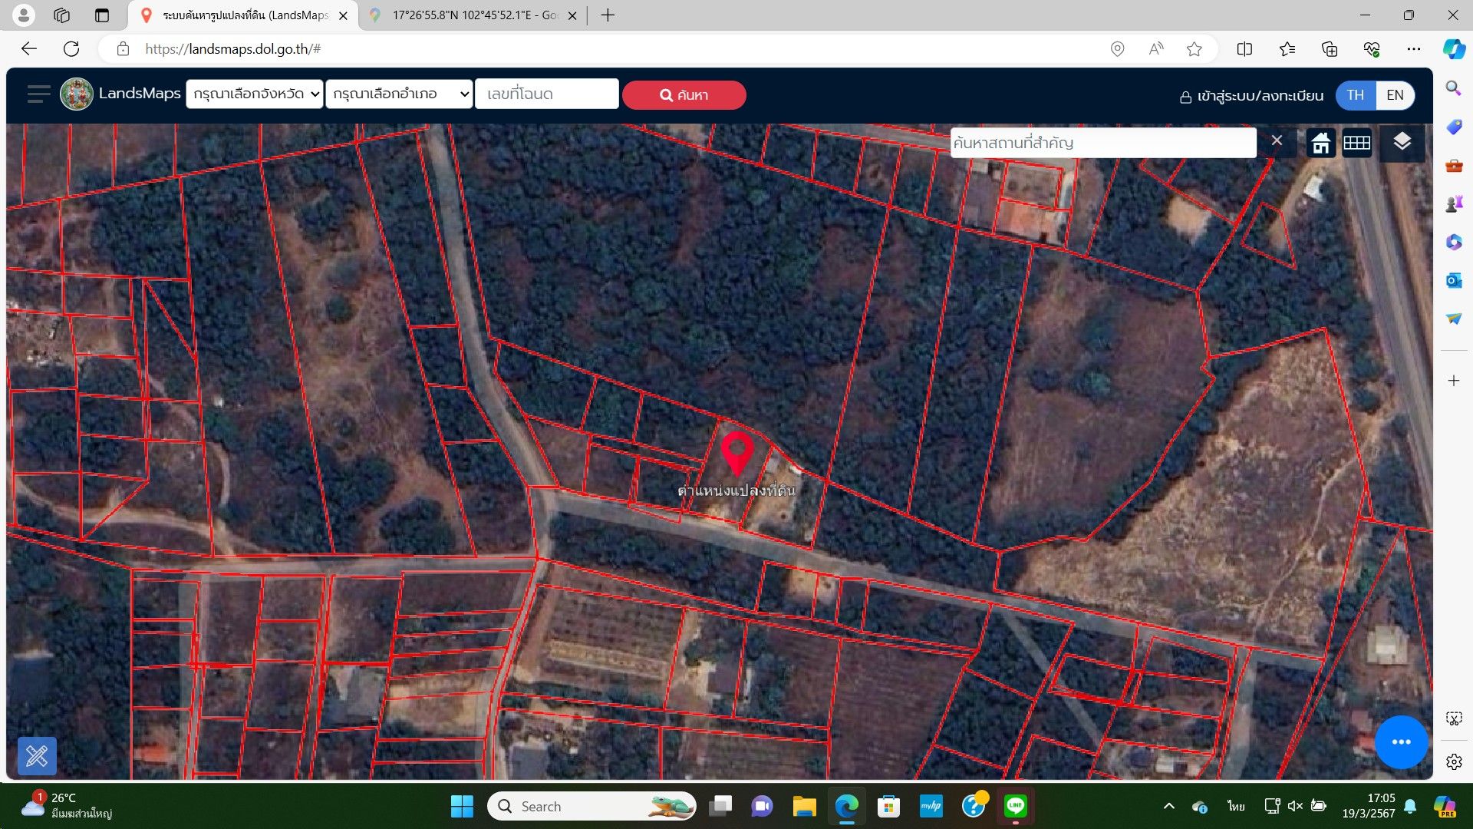Click the address bar URL
Screen dimensions: 1473x829
click(x=232, y=49)
